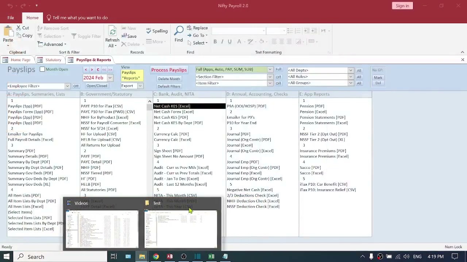Click Full button beside view combo

tap(278, 69)
